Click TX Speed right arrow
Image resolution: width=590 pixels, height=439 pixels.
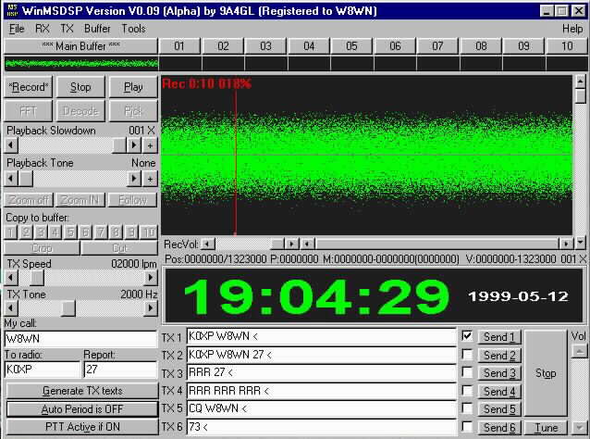(151, 278)
